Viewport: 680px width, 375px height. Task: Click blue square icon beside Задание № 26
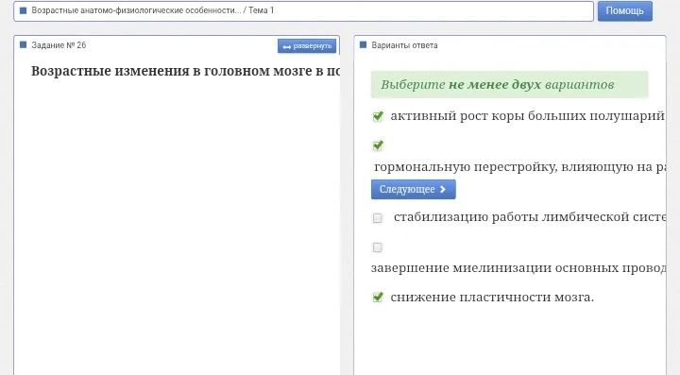click(24, 44)
